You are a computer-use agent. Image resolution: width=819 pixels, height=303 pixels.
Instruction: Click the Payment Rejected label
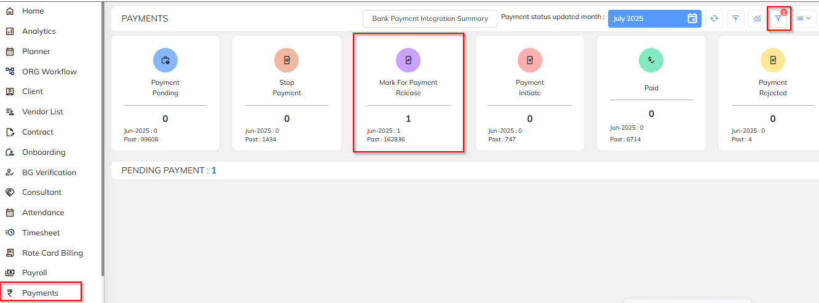pos(773,88)
